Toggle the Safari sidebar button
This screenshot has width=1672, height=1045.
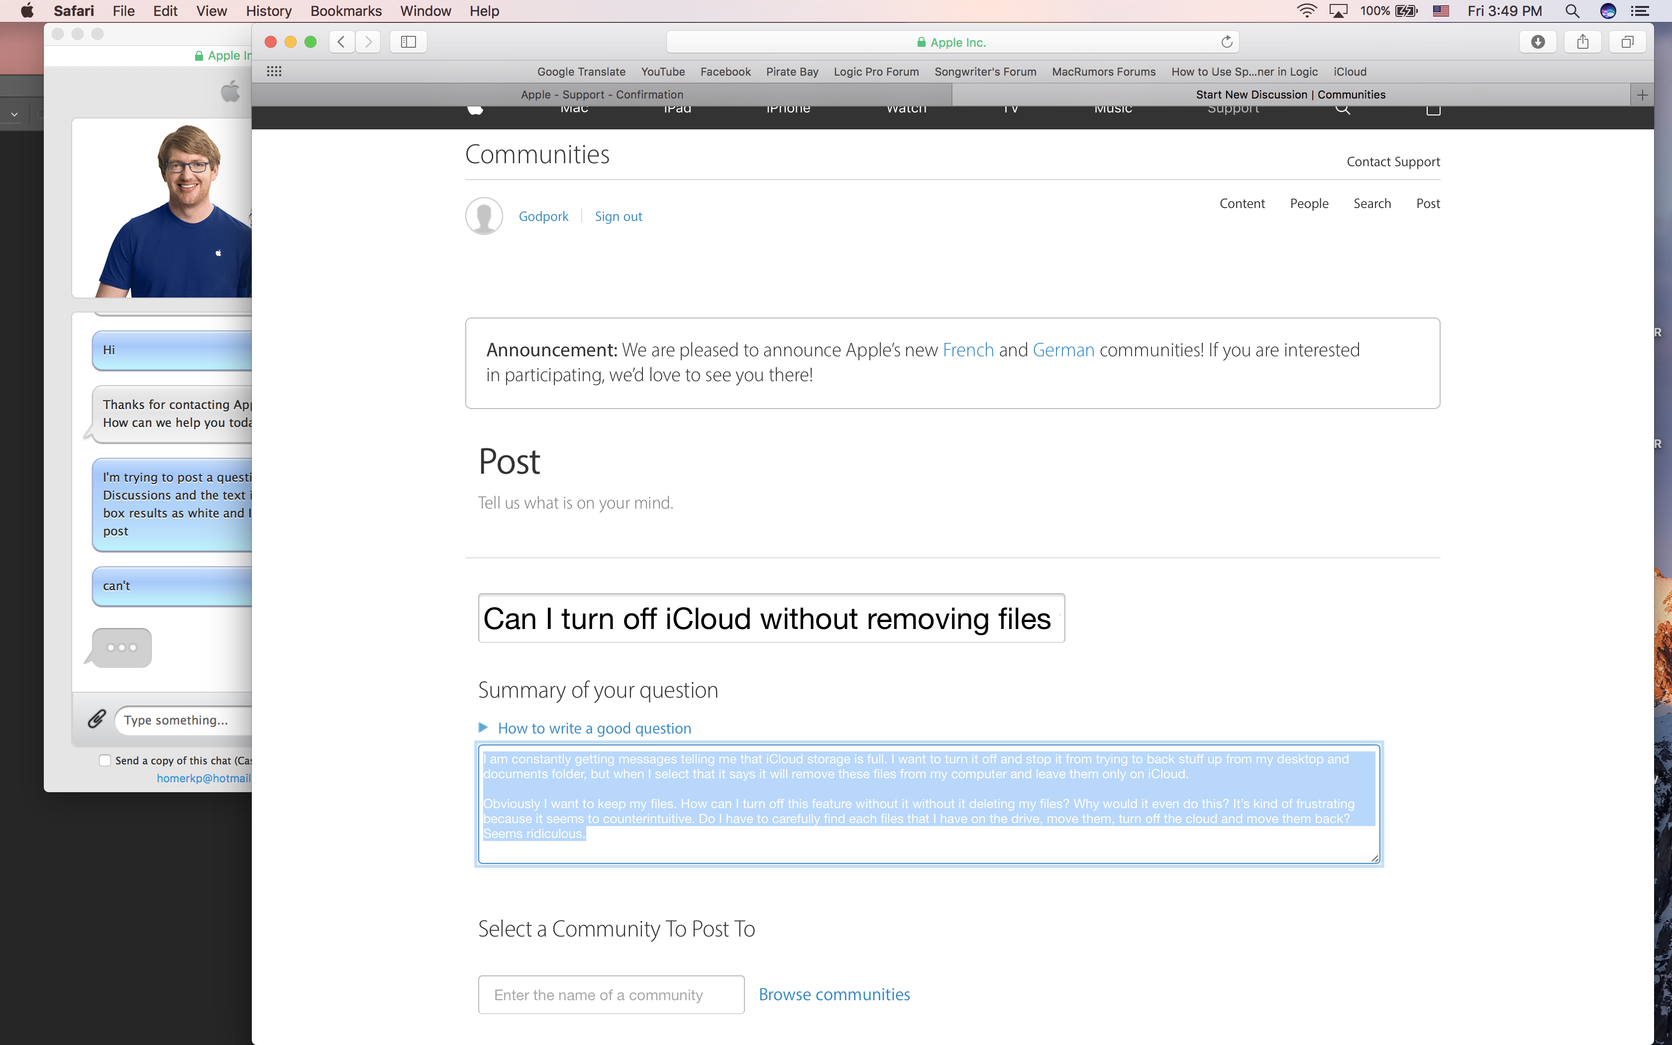tap(409, 41)
